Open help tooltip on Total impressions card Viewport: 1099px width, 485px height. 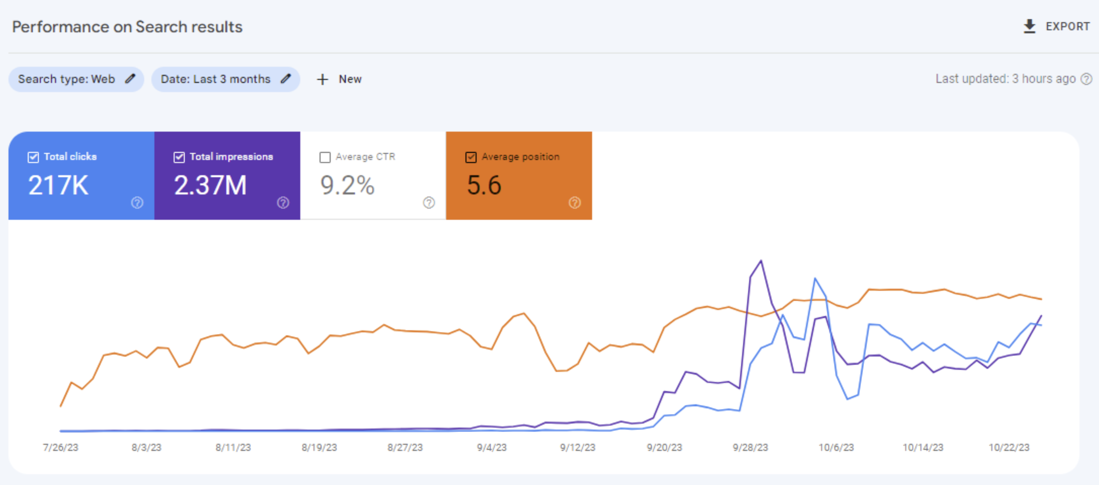click(283, 203)
